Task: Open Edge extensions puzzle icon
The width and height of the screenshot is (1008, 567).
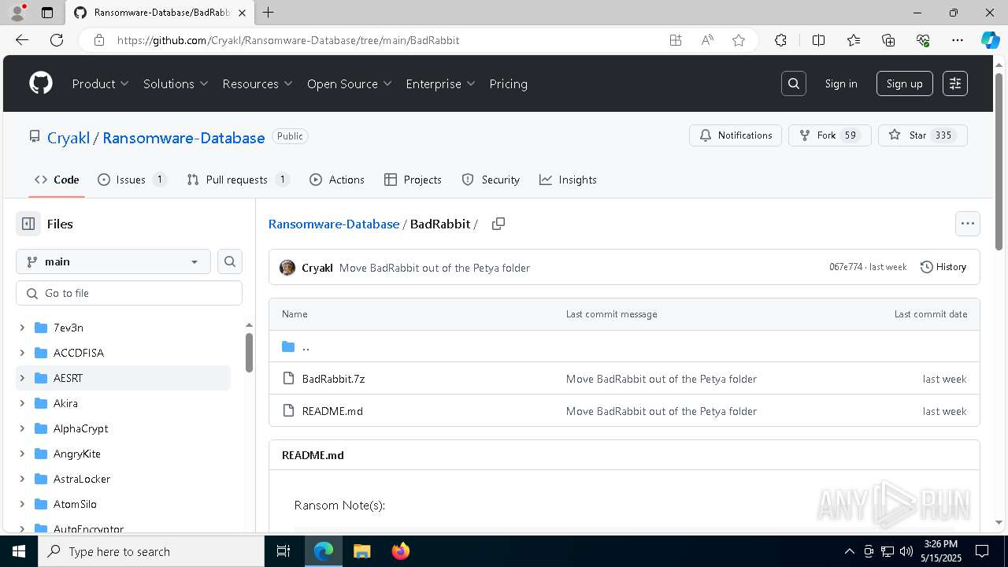Action: pos(780,40)
